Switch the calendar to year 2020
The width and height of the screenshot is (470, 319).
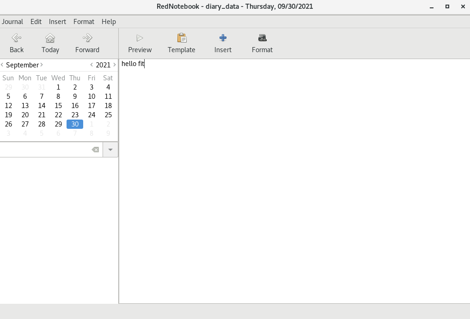tap(91, 65)
